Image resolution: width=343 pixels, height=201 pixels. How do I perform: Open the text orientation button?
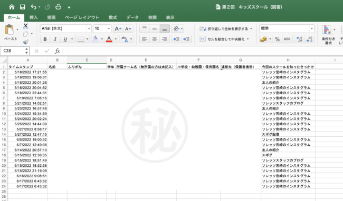177,28
